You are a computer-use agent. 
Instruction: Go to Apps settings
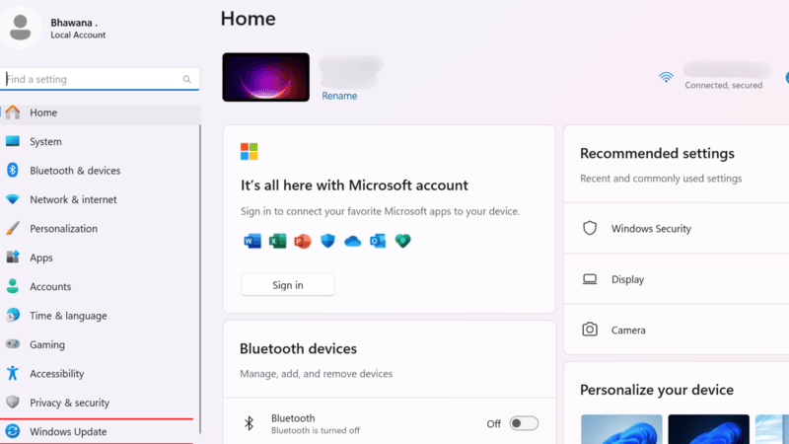(99, 258)
